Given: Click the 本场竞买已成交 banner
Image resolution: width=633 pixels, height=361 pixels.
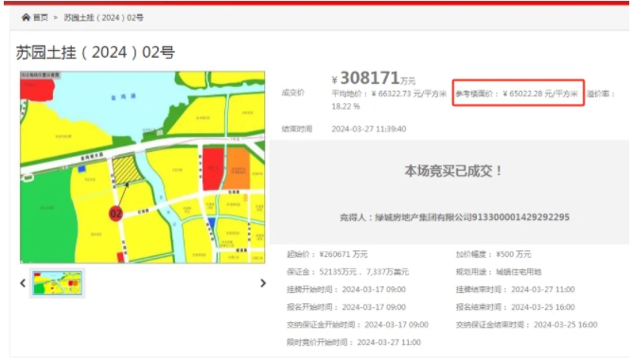Looking at the screenshot, I should (x=453, y=171).
